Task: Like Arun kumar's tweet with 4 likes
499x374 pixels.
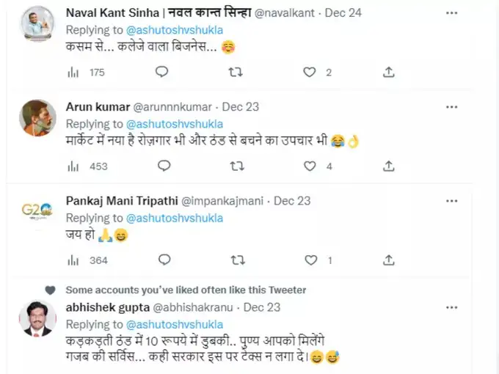Action: (311, 166)
